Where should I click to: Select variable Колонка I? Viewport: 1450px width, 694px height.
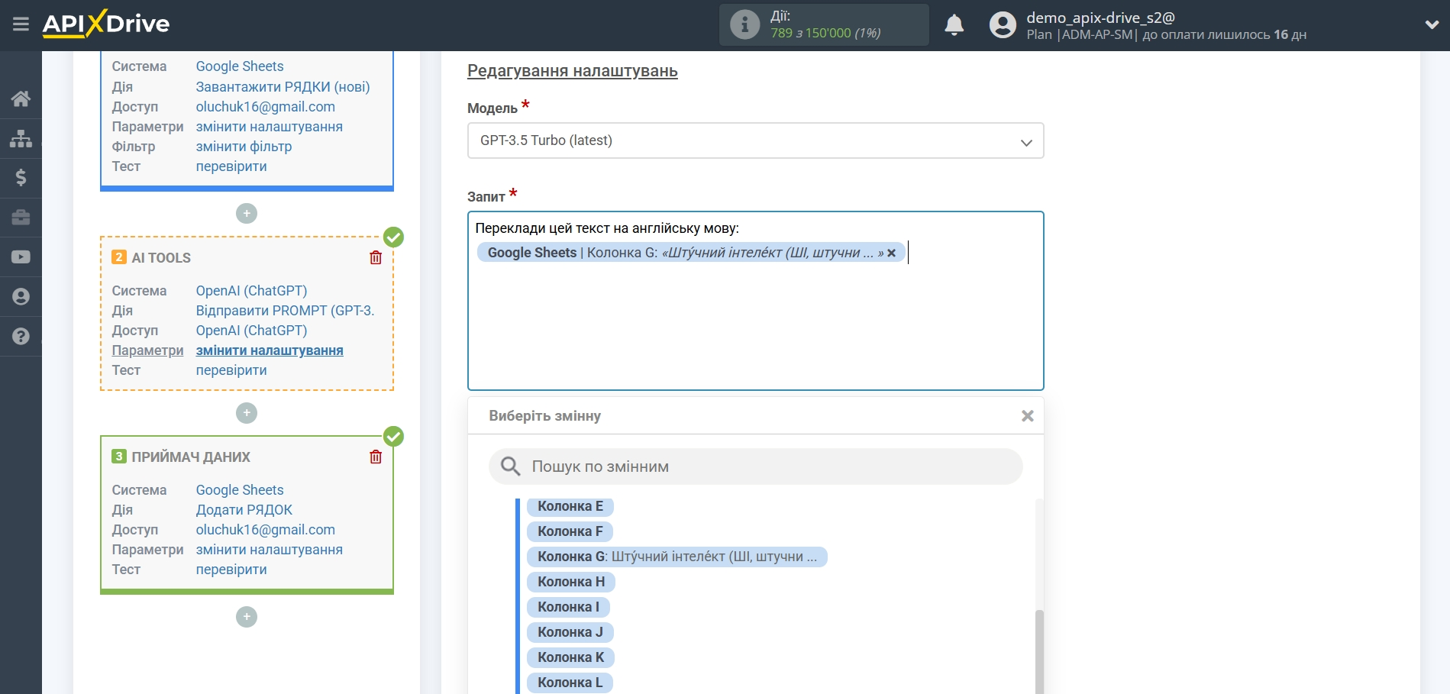568,607
